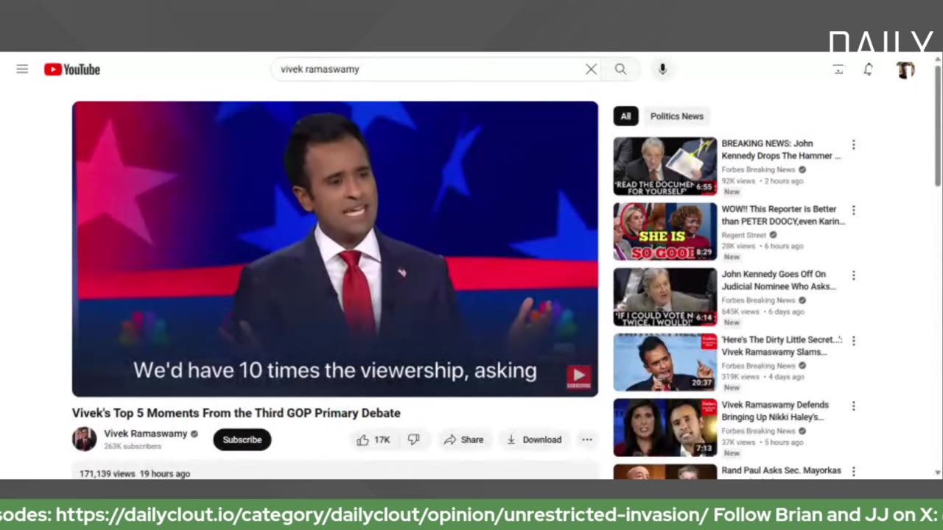Open 'John Kennedy Goes Off On Judicial' title
This screenshot has width=943, height=530.
click(779, 280)
